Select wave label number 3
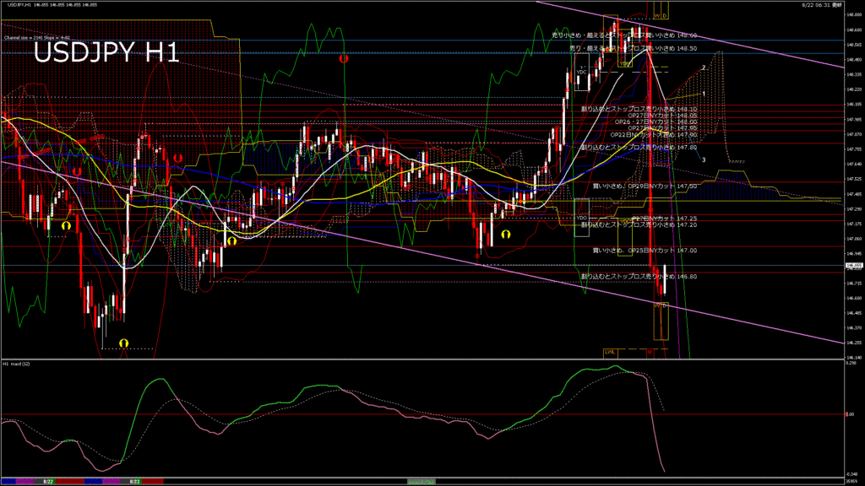The width and height of the screenshot is (865, 486). click(x=705, y=159)
